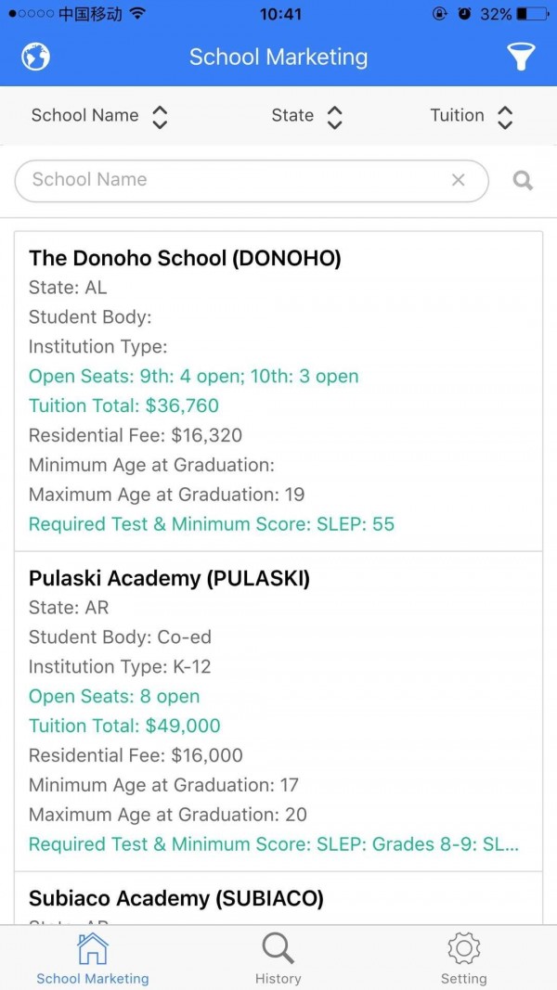Toggle School Name sort arrows
The height and width of the screenshot is (990, 557).
click(x=161, y=117)
